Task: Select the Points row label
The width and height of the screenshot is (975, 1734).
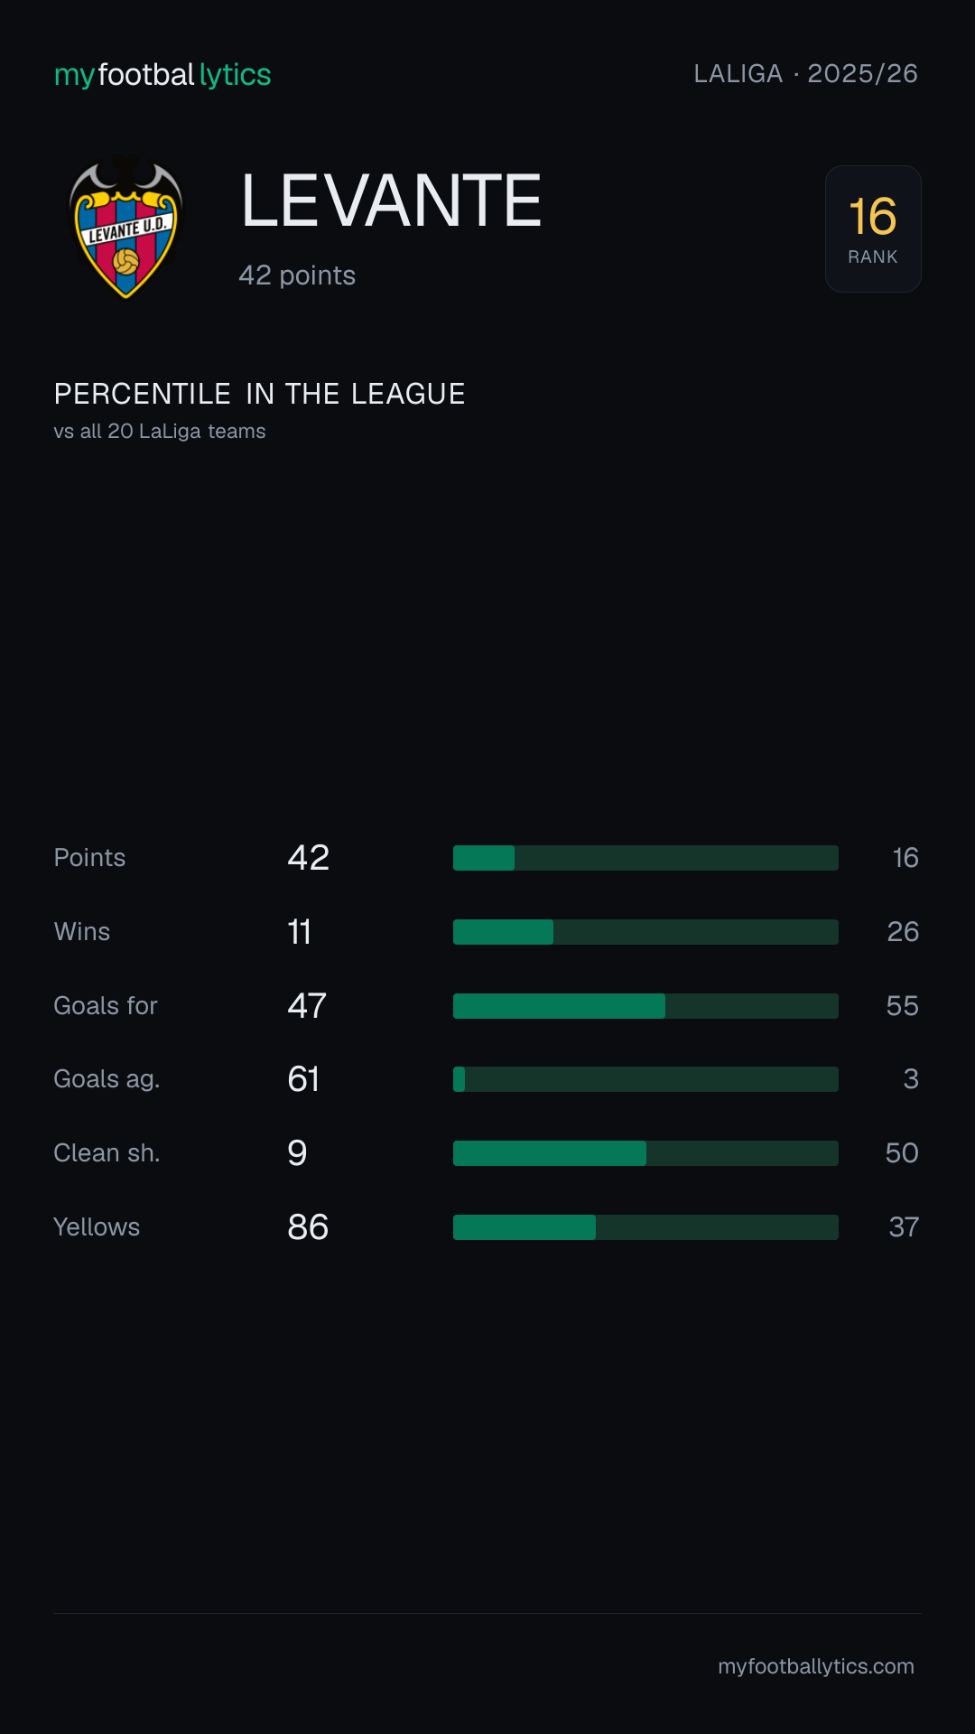Action: [x=89, y=858]
